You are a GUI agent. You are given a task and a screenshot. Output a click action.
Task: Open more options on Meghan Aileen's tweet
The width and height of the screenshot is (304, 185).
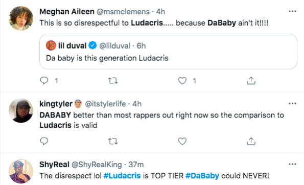(292, 11)
